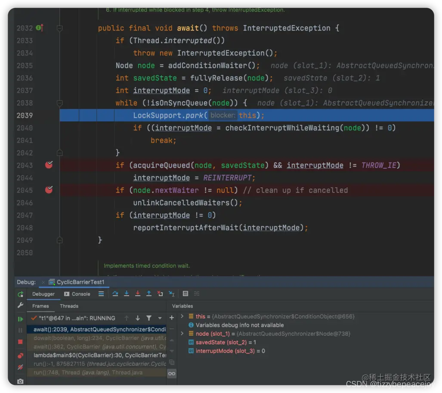The image size is (442, 393).
Task: Click the override marker on line 2032
Action: coord(40,28)
